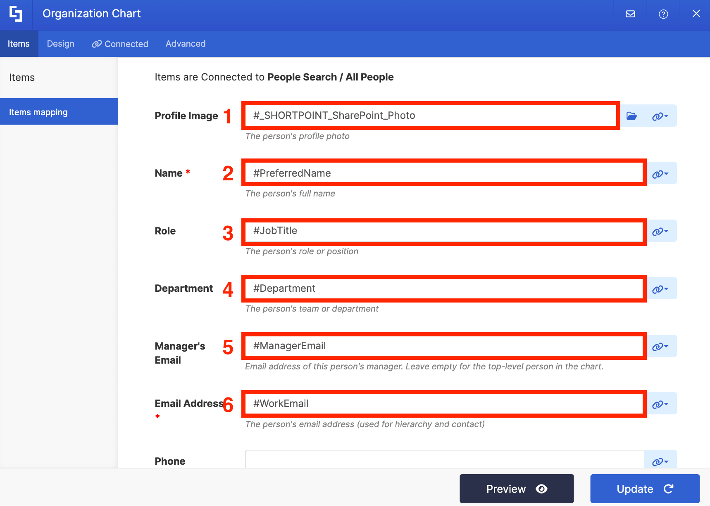Click the "The person's role or position" hint

click(x=302, y=251)
